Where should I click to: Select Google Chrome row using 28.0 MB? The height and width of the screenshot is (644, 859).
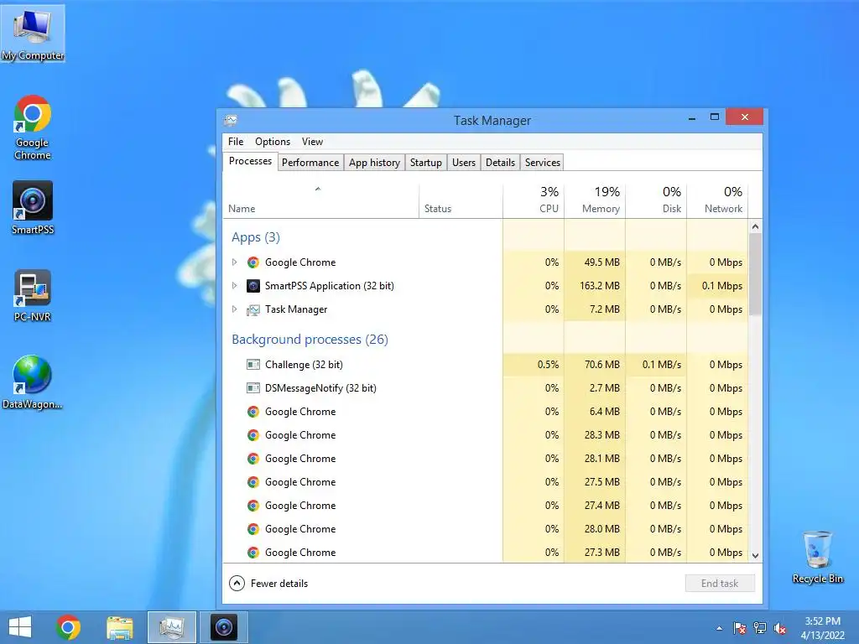point(486,529)
